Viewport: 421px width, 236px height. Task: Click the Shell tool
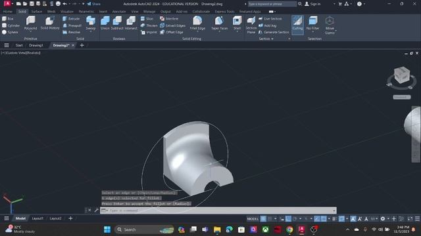click(x=237, y=23)
